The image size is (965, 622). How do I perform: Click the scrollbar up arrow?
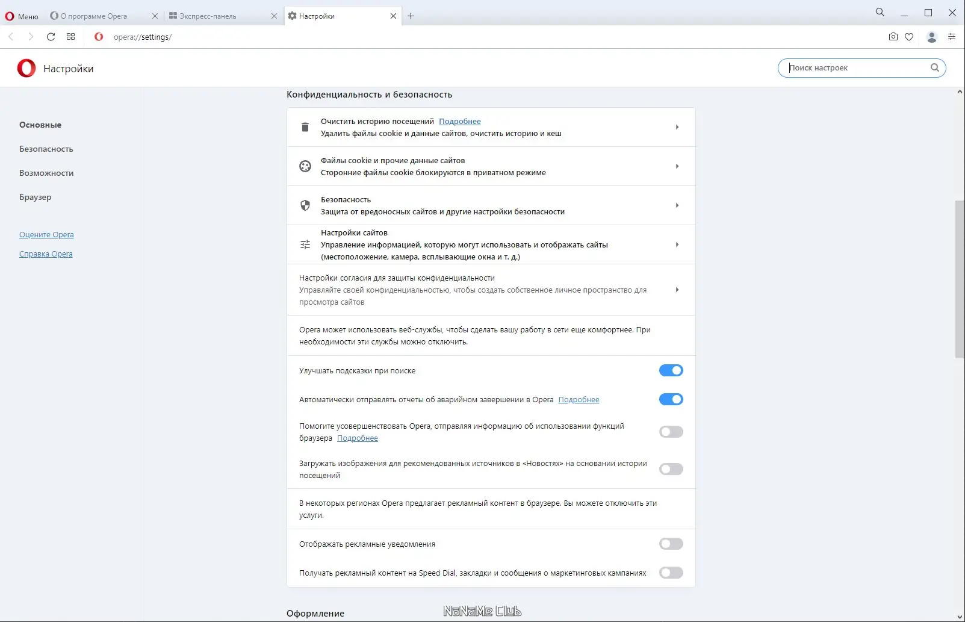click(x=960, y=92)
